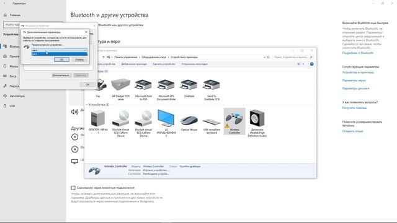Select the HP Deskjet 3520 series printer
The width and height of the screenshot is (397, 223).
pos(120,84)
